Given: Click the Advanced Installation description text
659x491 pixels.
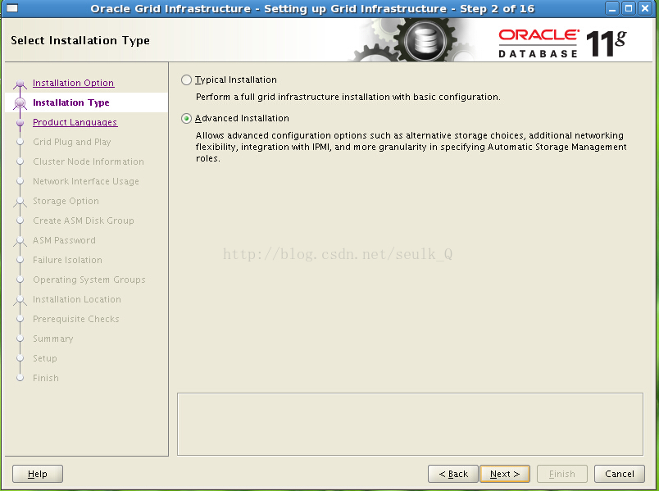Looking at the screenshot, I should (x=411, y=147).
